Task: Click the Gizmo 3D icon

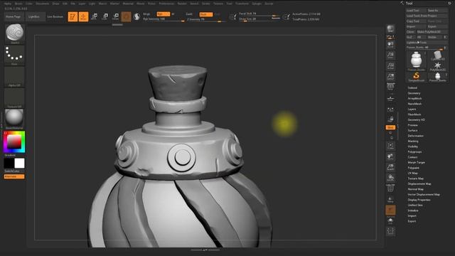Action: 126,16
